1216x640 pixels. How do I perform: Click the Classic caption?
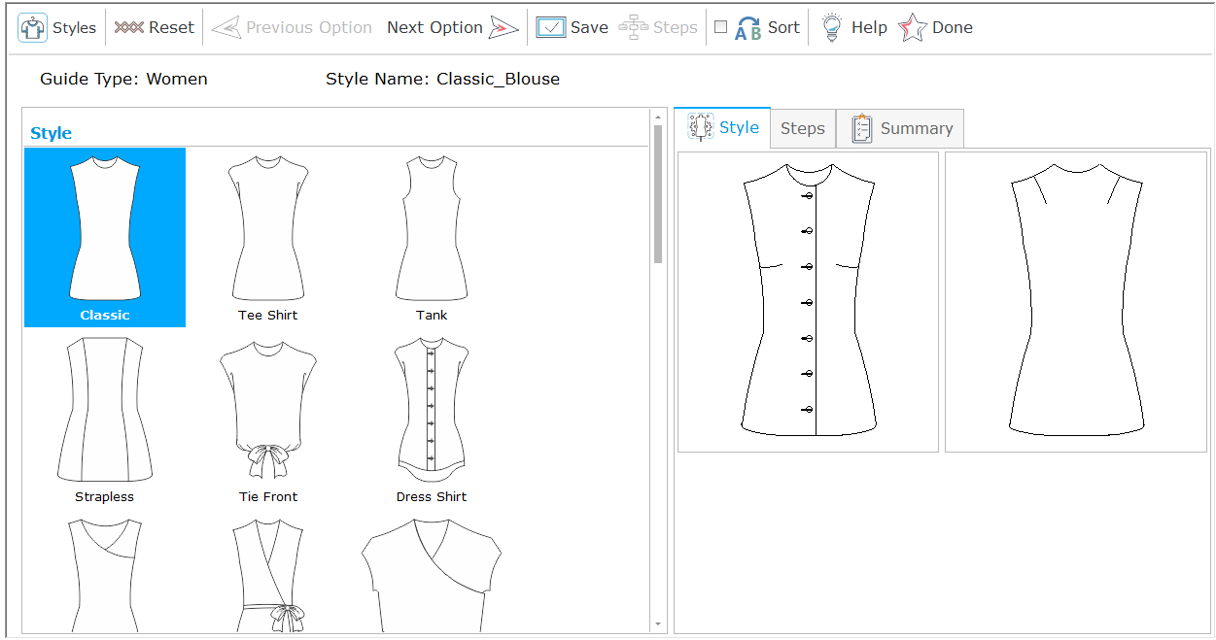(x=105, y=315)
